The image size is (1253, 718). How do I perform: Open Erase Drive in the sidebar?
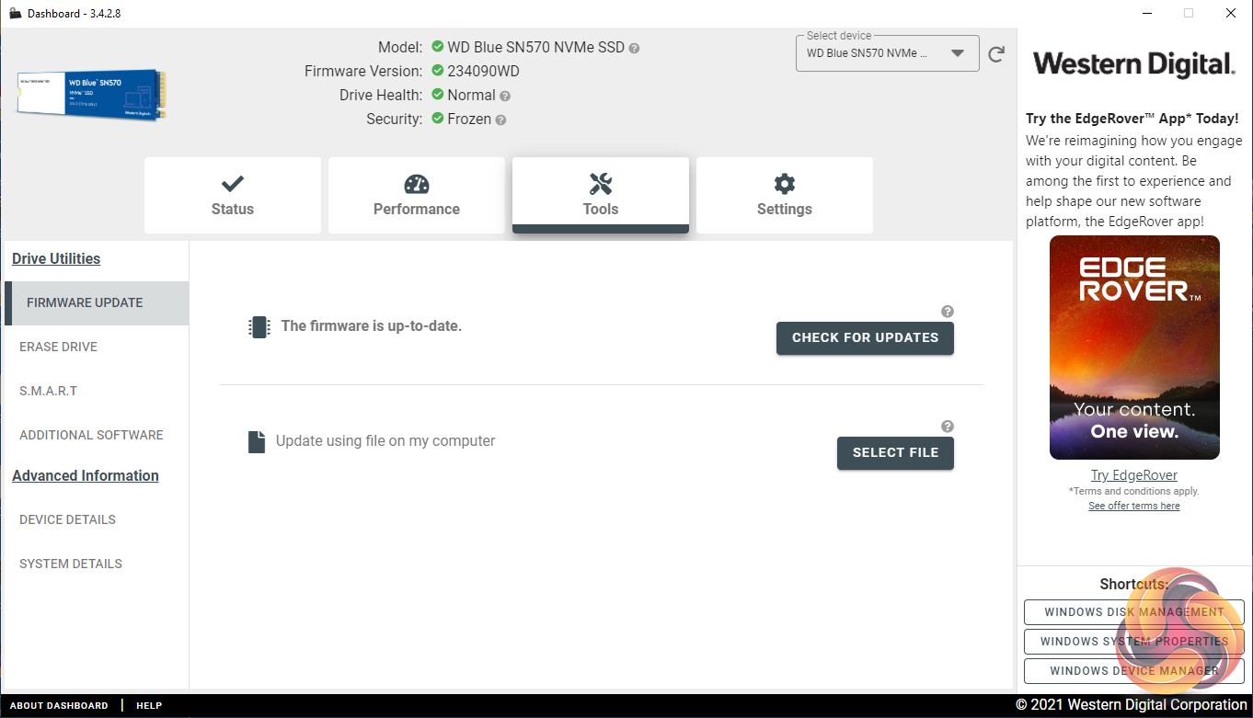tap(97, 347)
